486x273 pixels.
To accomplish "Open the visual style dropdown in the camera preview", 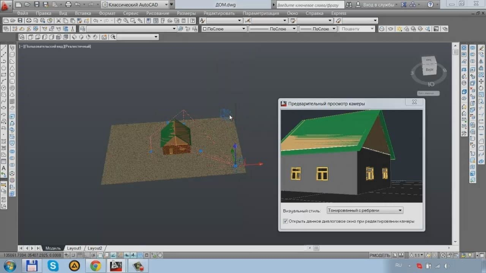I will [365, 210].
